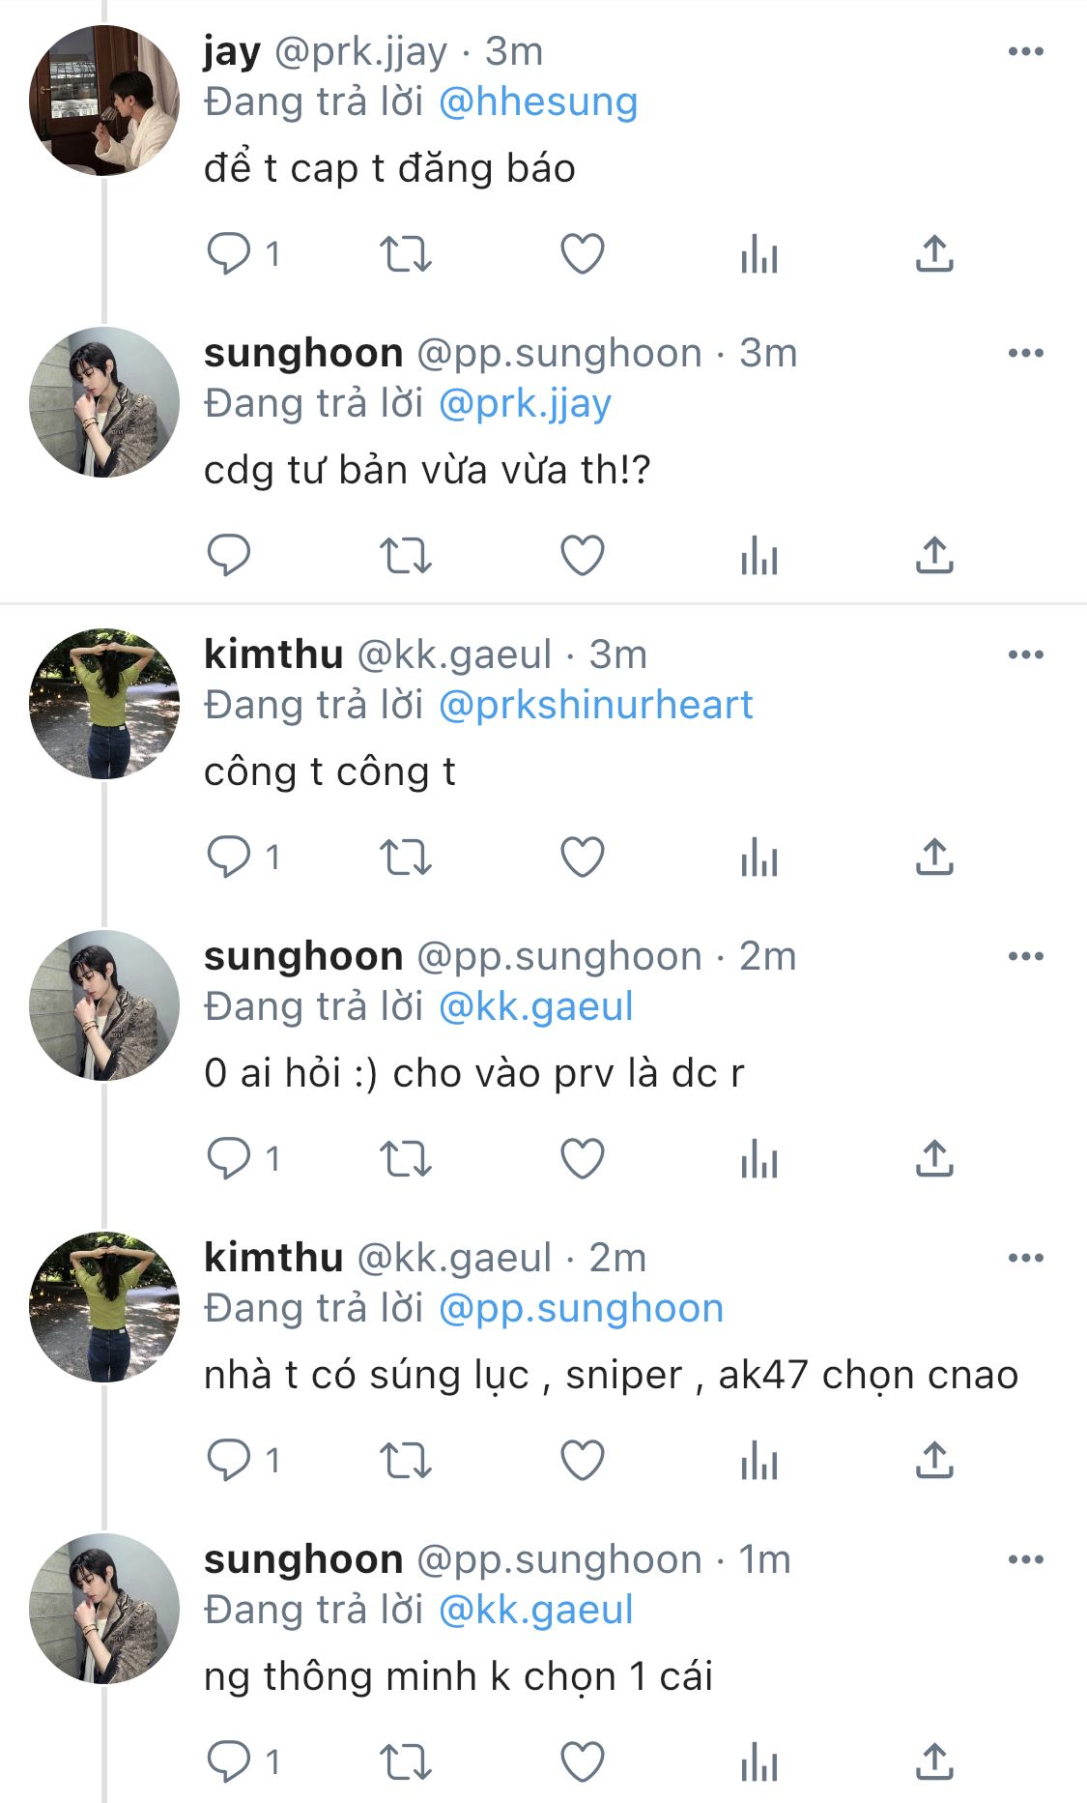Viewport: 1087px width, 1803px height.
Task: Like kimthu's "công t công t" tweet
Action: click(x=583, y=858)
